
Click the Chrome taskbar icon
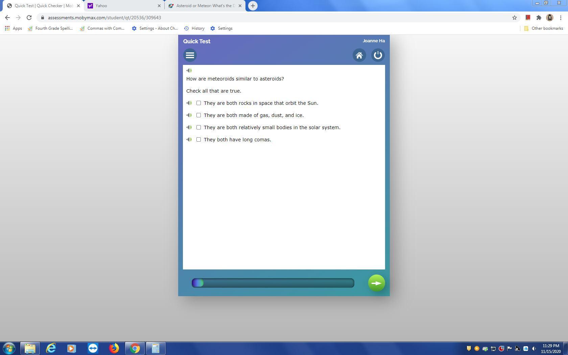(x=135, y=348)
